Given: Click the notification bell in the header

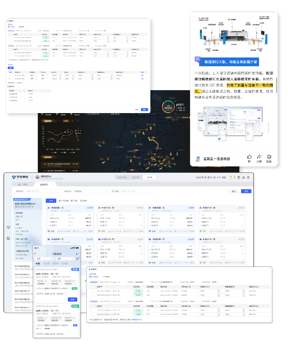Looking at the screenshot, I should point(243,177).
